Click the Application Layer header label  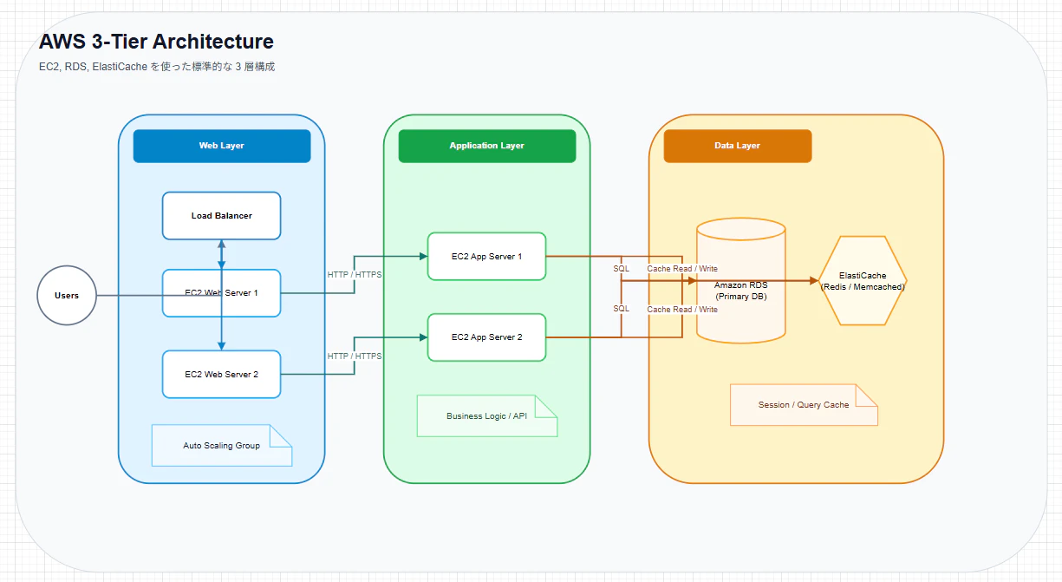point(487,146)
